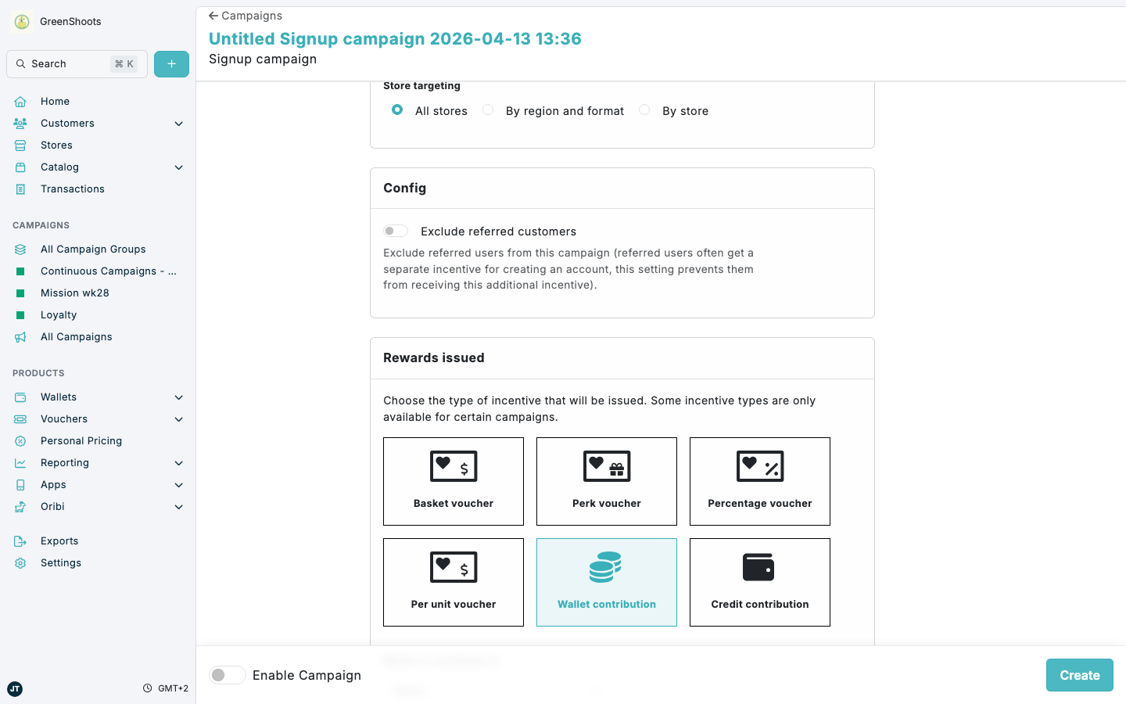Expand the Reporting sidebar section
Screen dimensions: 1126x704
point(178,462)
